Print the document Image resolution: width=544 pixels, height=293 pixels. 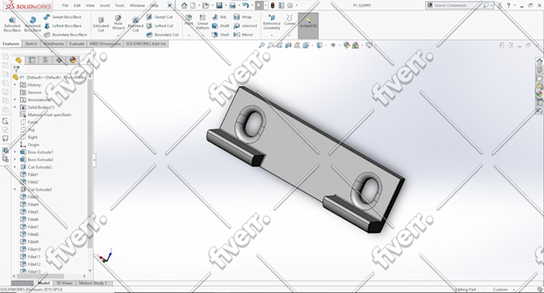[x=233, y=6]
